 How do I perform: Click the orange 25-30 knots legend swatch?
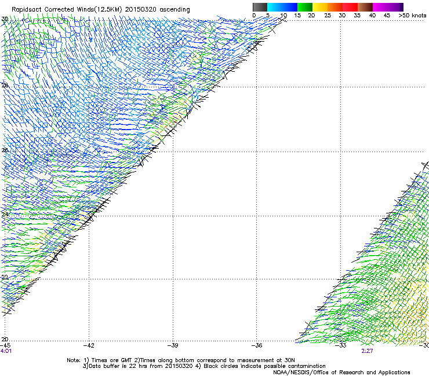(335, 7)
